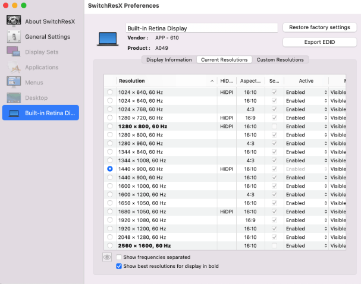Image resolution: width=361 pixels, height=284 pixels.
Task: Select radio for 1280 × 720, 60 Hz
Action: 110,118
